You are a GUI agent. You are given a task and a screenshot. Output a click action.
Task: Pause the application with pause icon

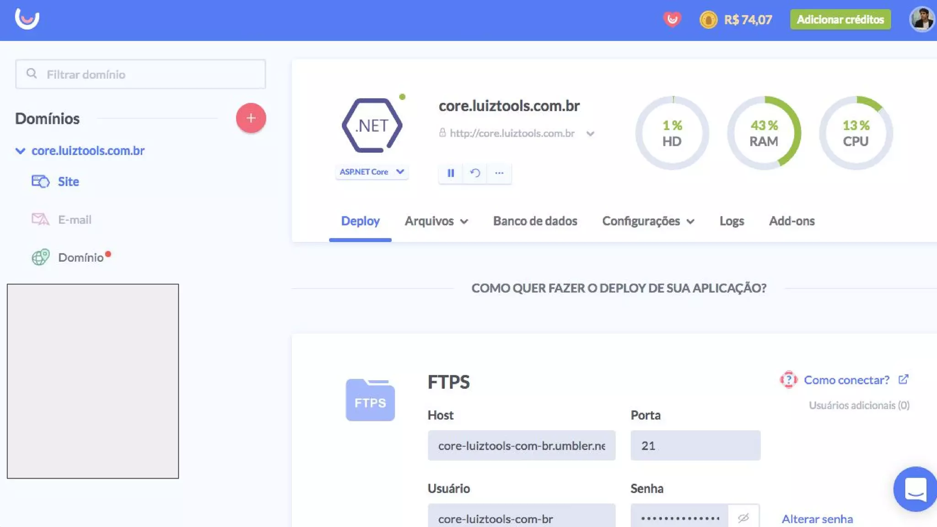point(451,173)
